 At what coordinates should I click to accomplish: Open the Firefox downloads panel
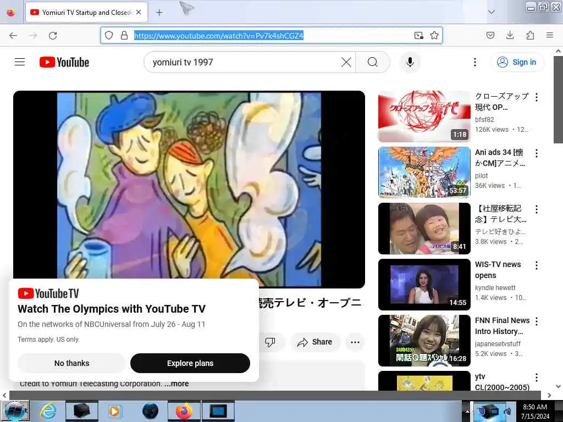[510, 35]
